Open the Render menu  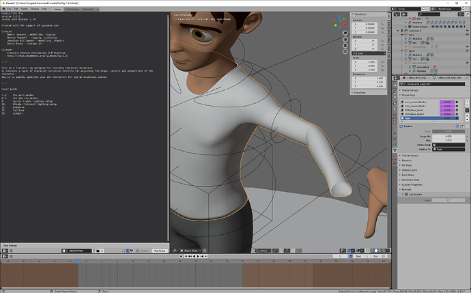[25, 9]
